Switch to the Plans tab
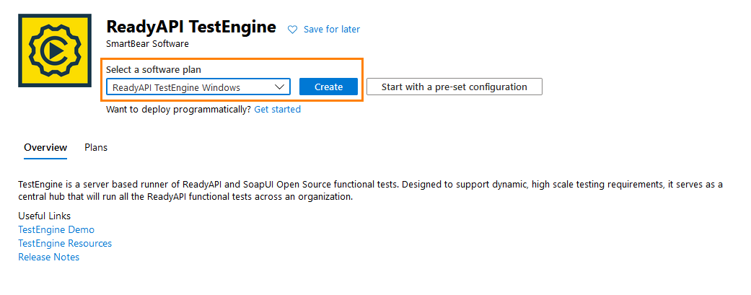Image resolution: width=751 pixels, height=295 pixels. [x=96, y=147]
